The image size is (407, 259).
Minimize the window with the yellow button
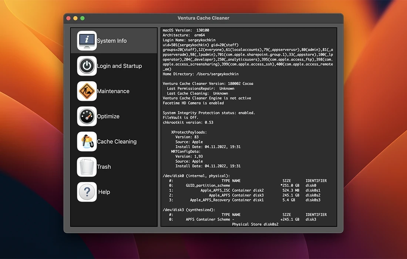pyautogui.click(x=75, y=18)
